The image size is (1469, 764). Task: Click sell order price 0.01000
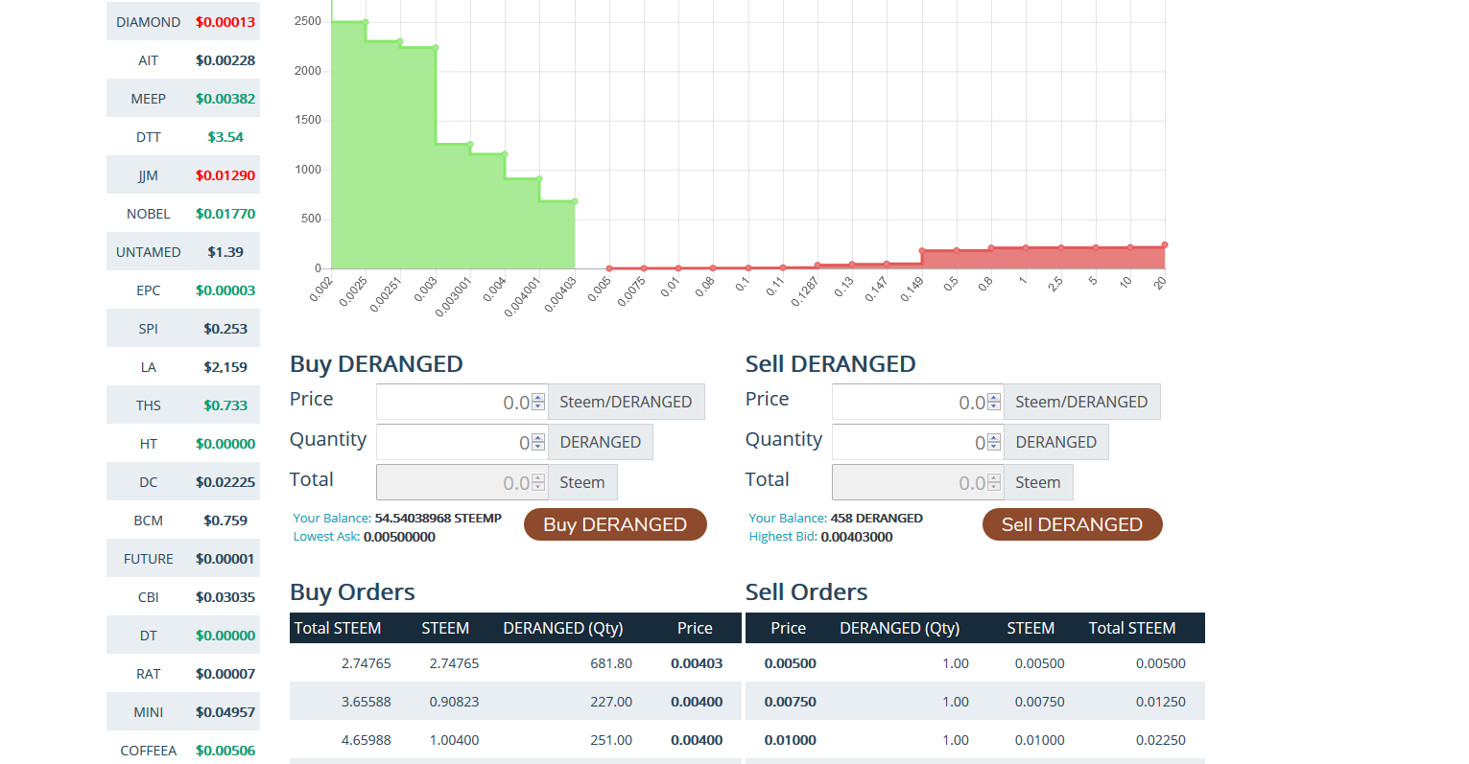pyautogui.click(x=791, y=740)
